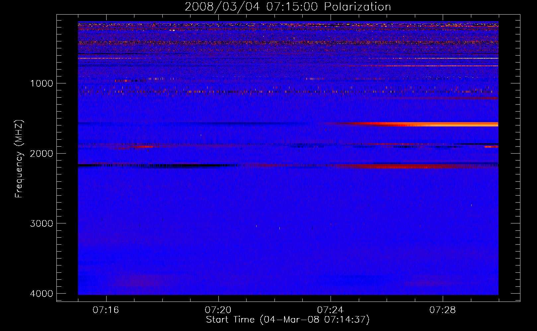Click the 07:28 time tick label

pos(443,310)
